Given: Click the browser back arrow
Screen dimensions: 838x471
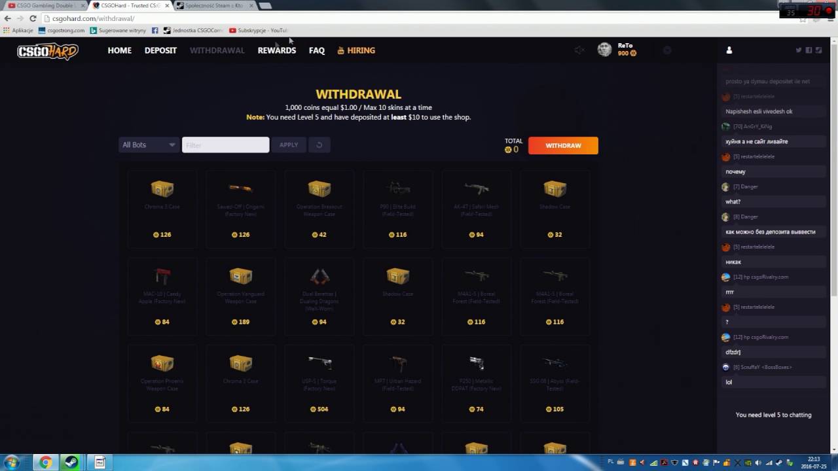Looking at the screenshot, I should click(7, 18).
